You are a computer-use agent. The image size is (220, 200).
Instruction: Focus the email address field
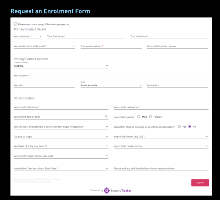[111, 46]
